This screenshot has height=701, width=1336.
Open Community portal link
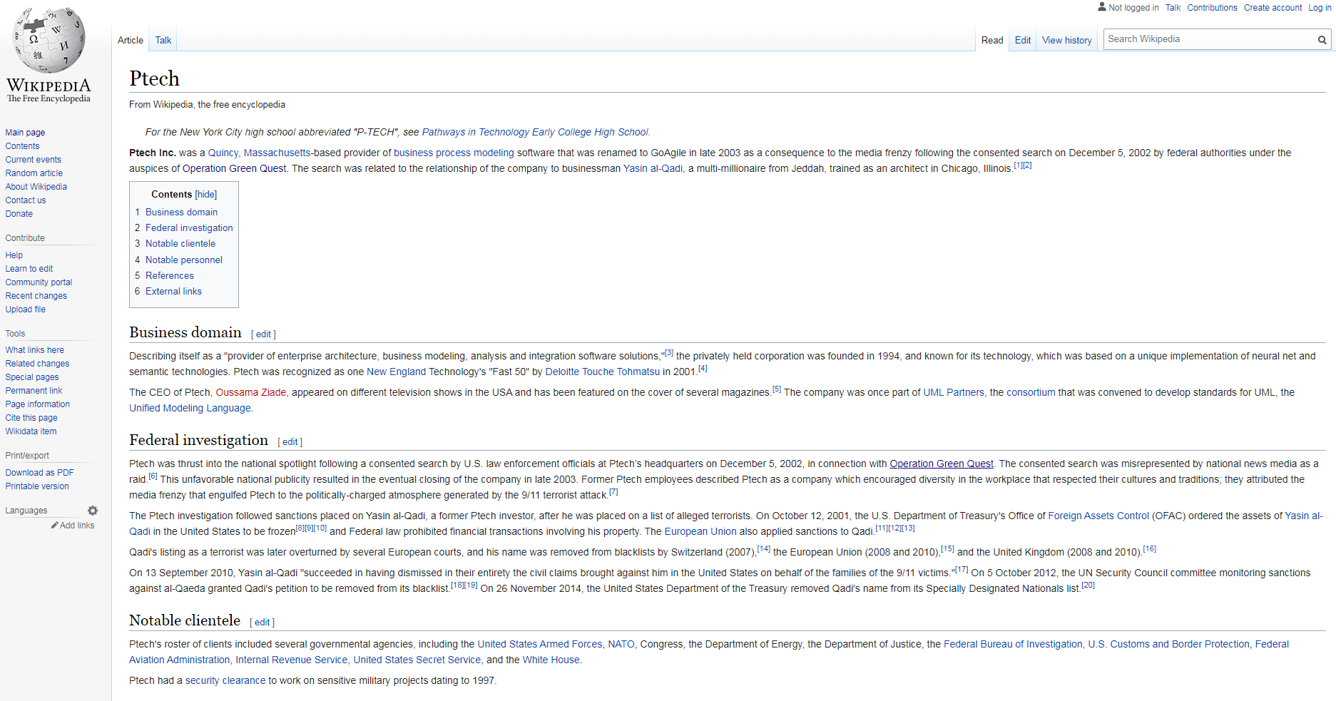(x=39, y=282)
